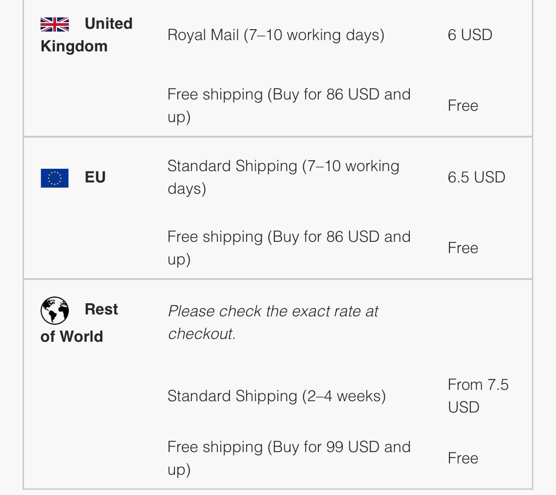Click Standard Shipping 2–4 weeks text
556x495 pixels.
[276, 396]
